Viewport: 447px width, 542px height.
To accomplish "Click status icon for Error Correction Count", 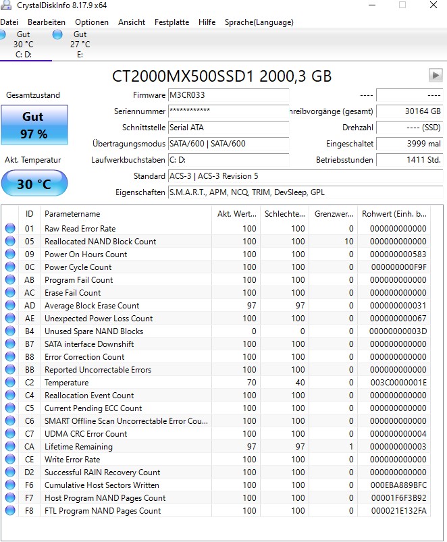I will (10, 356).
